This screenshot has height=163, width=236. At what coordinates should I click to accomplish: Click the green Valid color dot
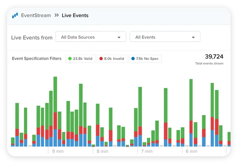pyautogui.click(x=70, y=59)
